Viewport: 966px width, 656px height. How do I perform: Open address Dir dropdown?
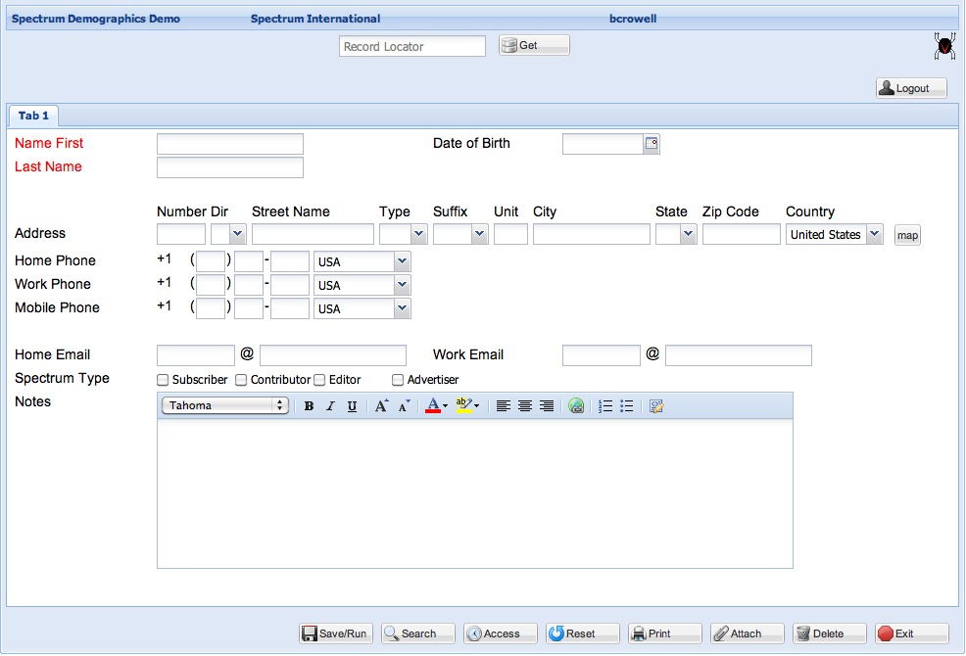point(237,234)
